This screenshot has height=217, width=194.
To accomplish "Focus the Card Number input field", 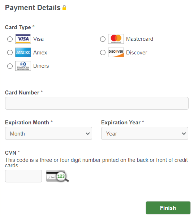I will (x=97, y=103).
